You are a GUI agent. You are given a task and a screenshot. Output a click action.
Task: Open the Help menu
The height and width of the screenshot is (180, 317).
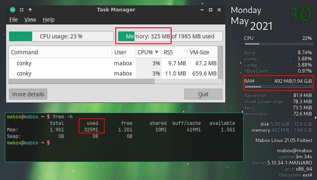point(48,19)
